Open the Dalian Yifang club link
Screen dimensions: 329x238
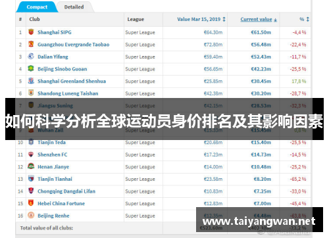click(53, 57)
